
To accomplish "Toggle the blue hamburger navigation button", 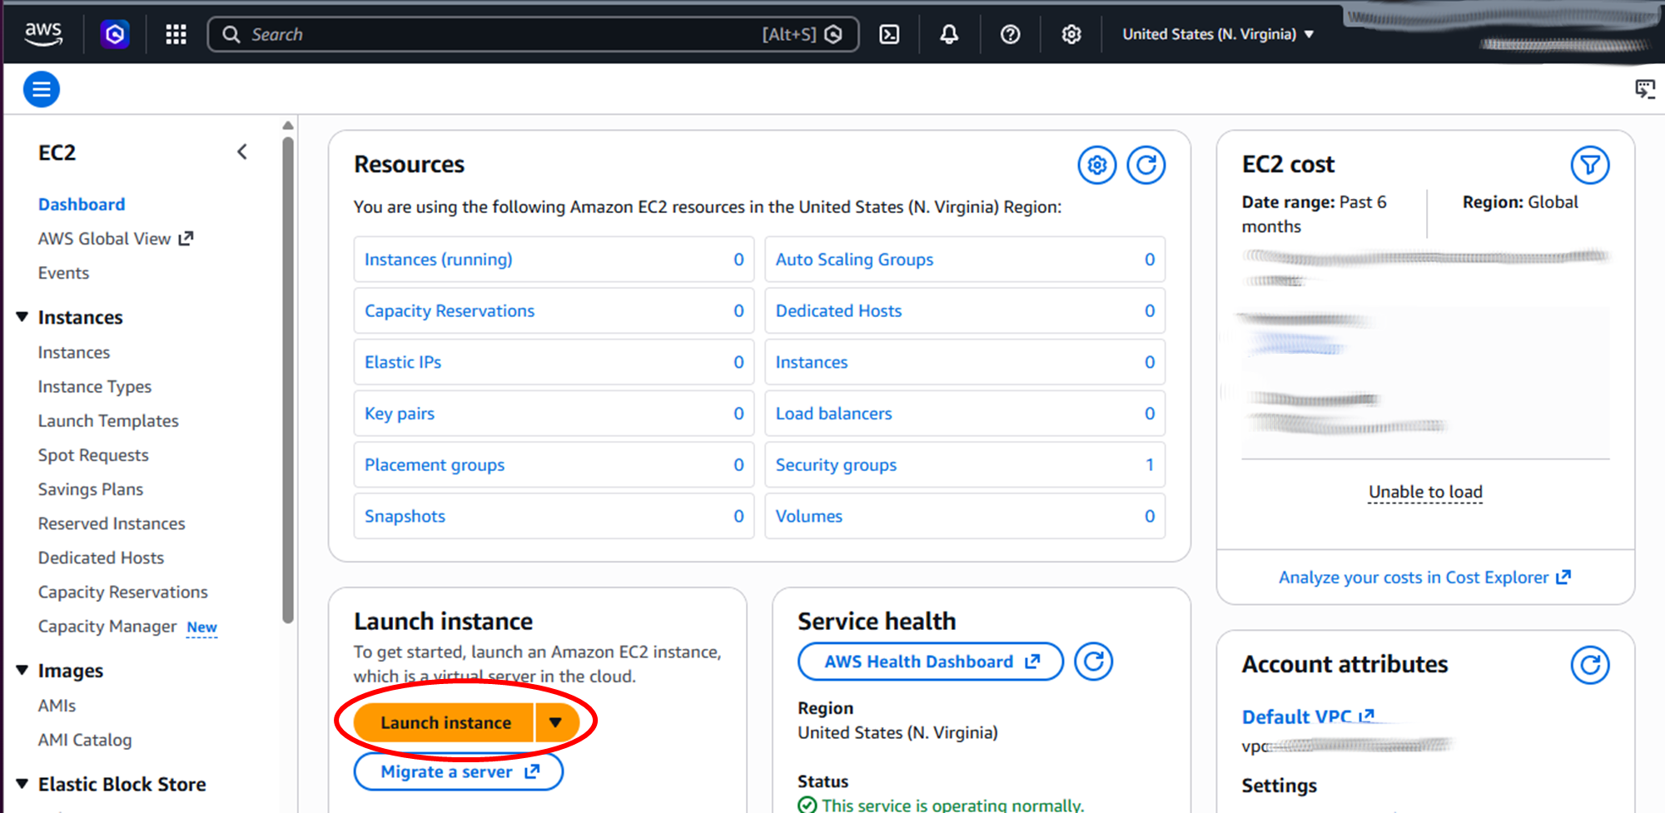I will (42, 89).
